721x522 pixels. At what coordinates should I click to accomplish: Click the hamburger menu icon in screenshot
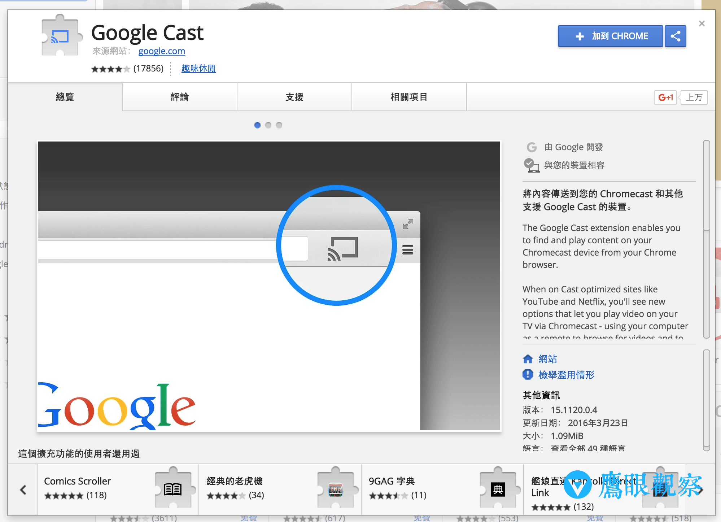(x=408, y=249)
